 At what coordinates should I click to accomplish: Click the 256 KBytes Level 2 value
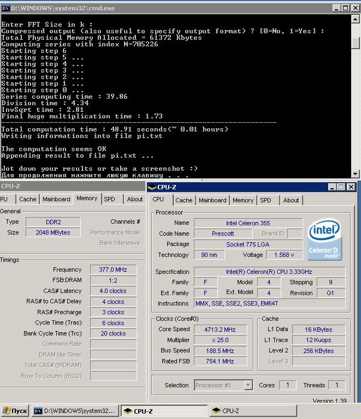319,351
